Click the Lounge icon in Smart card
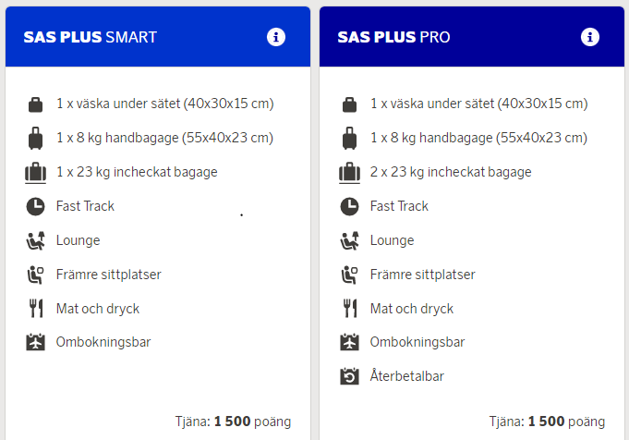 click(35, 240)
